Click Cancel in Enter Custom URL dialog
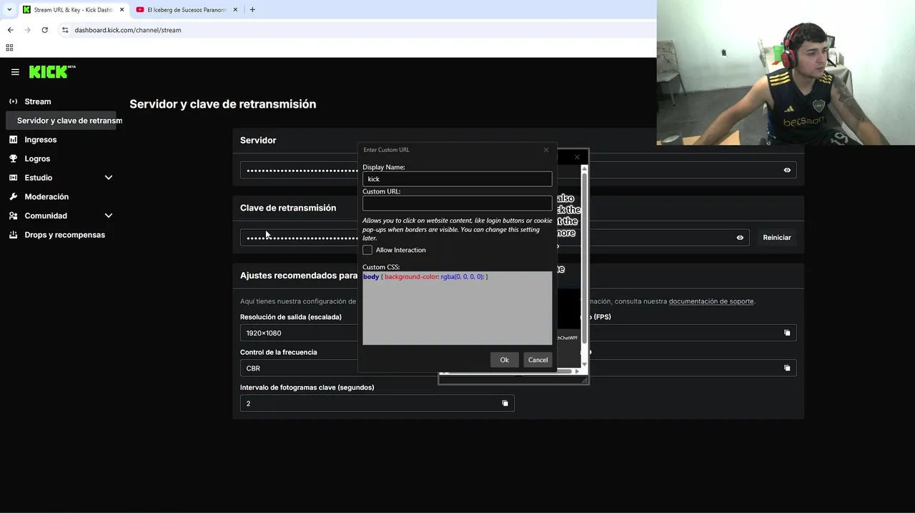 (x=538, y=360)
